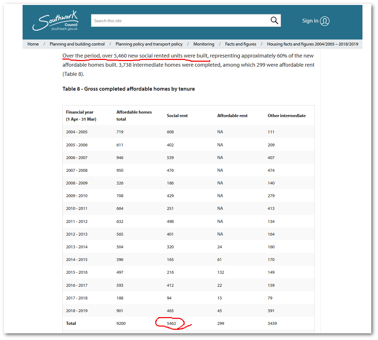
Task: Click 719 in the 2004 - 2005 row
Action: point(120,132)
